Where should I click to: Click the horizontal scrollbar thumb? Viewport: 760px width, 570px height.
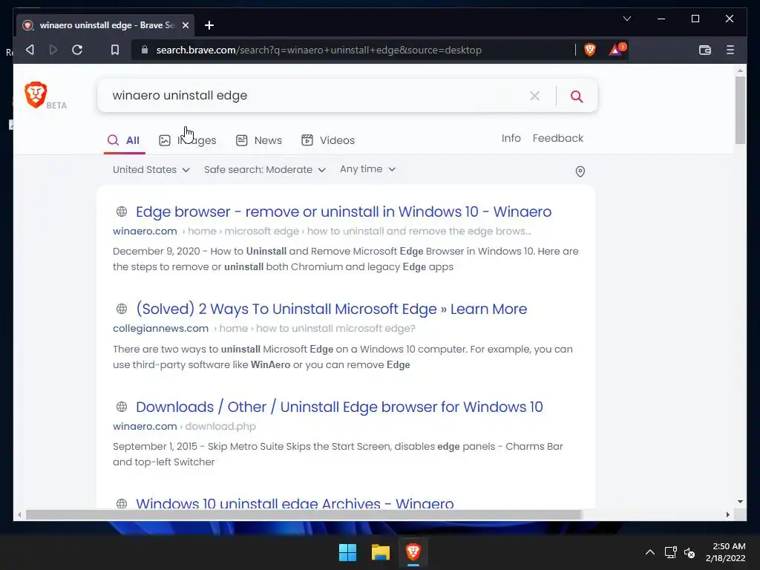(304, 515)
